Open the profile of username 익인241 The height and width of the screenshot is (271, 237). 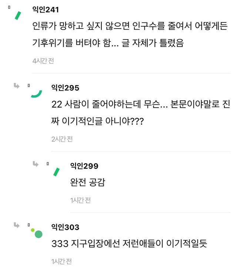pos(46,9)
